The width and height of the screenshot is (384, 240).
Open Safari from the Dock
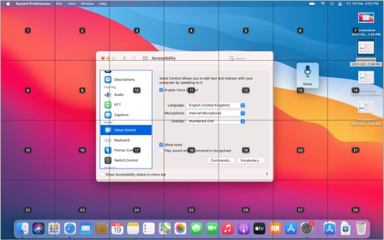[x=70, y=229]
